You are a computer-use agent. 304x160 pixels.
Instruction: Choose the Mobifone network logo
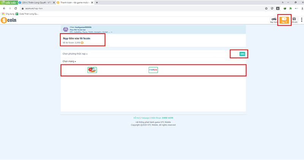(x=153, y=70)
